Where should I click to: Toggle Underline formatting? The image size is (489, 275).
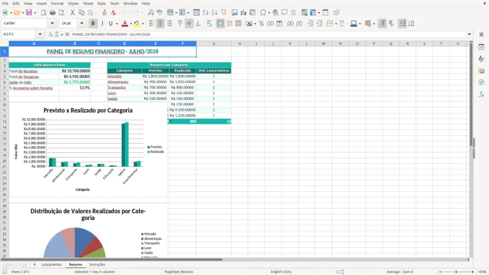click(110, 23)
